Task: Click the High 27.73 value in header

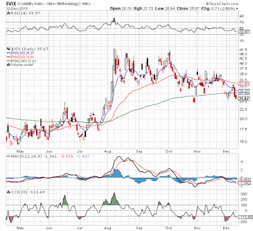Action: pyautogui.click(x=144, y=8)
